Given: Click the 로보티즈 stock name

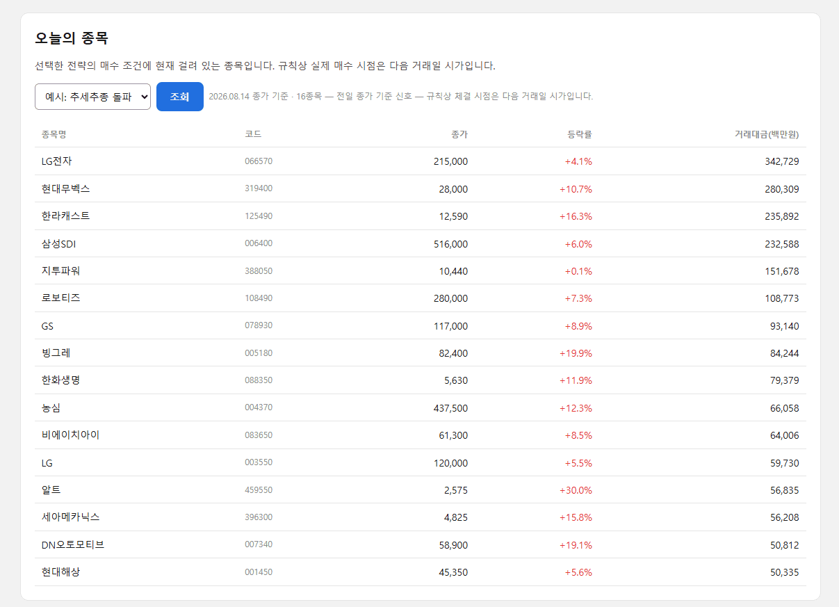Looking at the screenshot, I should pyautogui.click(x=61, y=298).
